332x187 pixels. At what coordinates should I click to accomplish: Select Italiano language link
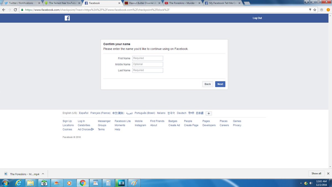[161, 113]
